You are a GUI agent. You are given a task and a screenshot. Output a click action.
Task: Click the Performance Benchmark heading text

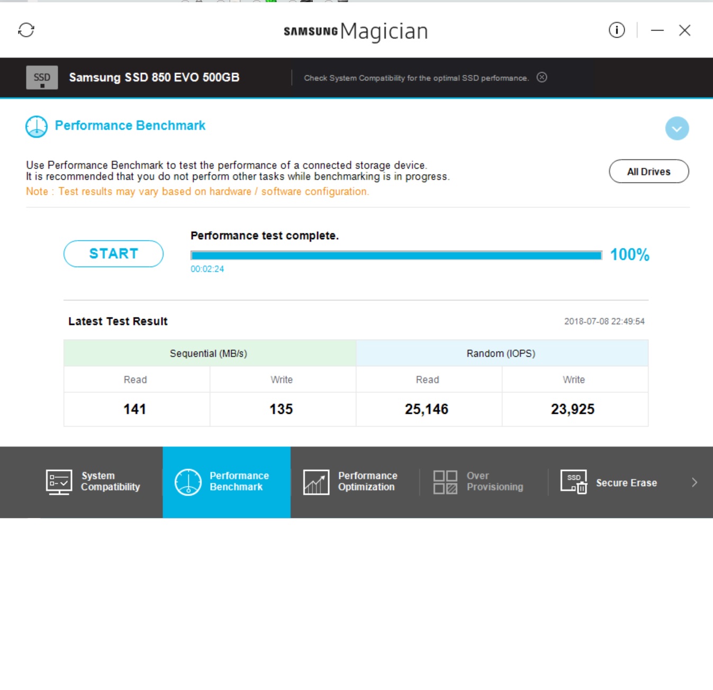point(130,126)
